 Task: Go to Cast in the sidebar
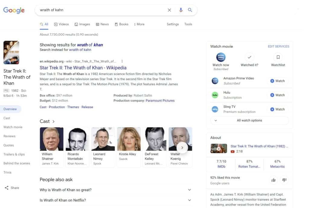[7, 118]
